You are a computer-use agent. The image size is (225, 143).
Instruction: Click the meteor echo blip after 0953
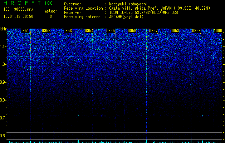tap(78, 115)
